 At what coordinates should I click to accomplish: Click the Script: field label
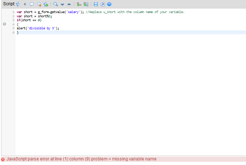[x=9, y=4]
